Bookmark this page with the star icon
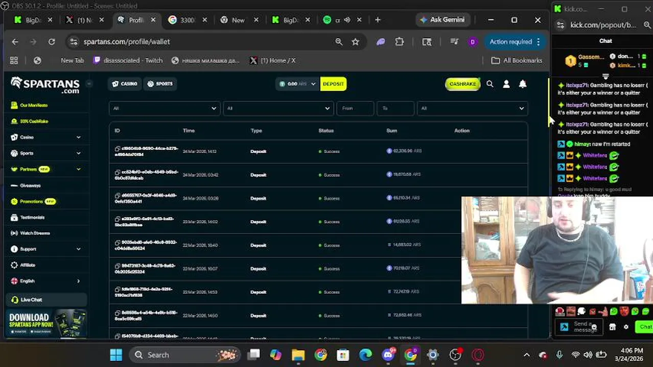Viewport: 653px width, 367px height. pos(356,42)
